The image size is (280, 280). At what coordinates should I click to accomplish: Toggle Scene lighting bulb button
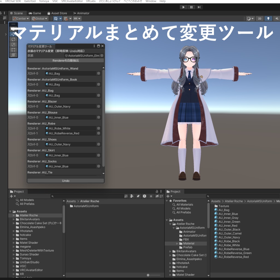tap(268, 19)
